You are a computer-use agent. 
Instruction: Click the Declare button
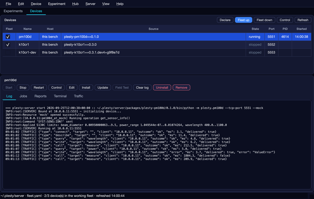(225, 20)
